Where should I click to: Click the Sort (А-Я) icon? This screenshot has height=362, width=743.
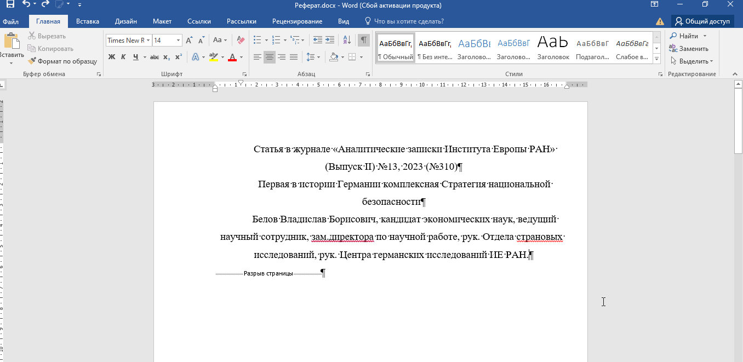point(346,40)
